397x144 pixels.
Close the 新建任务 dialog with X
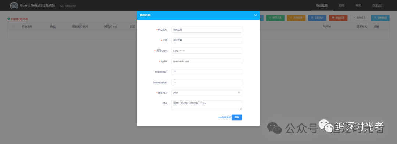point(255,15)
